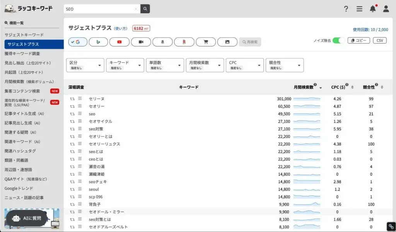Open list menu icon for seo row

(x=80, y=113)
